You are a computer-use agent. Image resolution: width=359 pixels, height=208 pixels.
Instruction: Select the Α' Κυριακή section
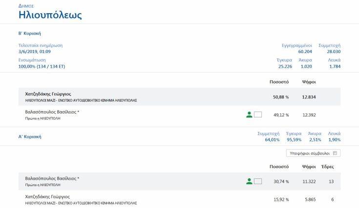(x=29, y=137)
